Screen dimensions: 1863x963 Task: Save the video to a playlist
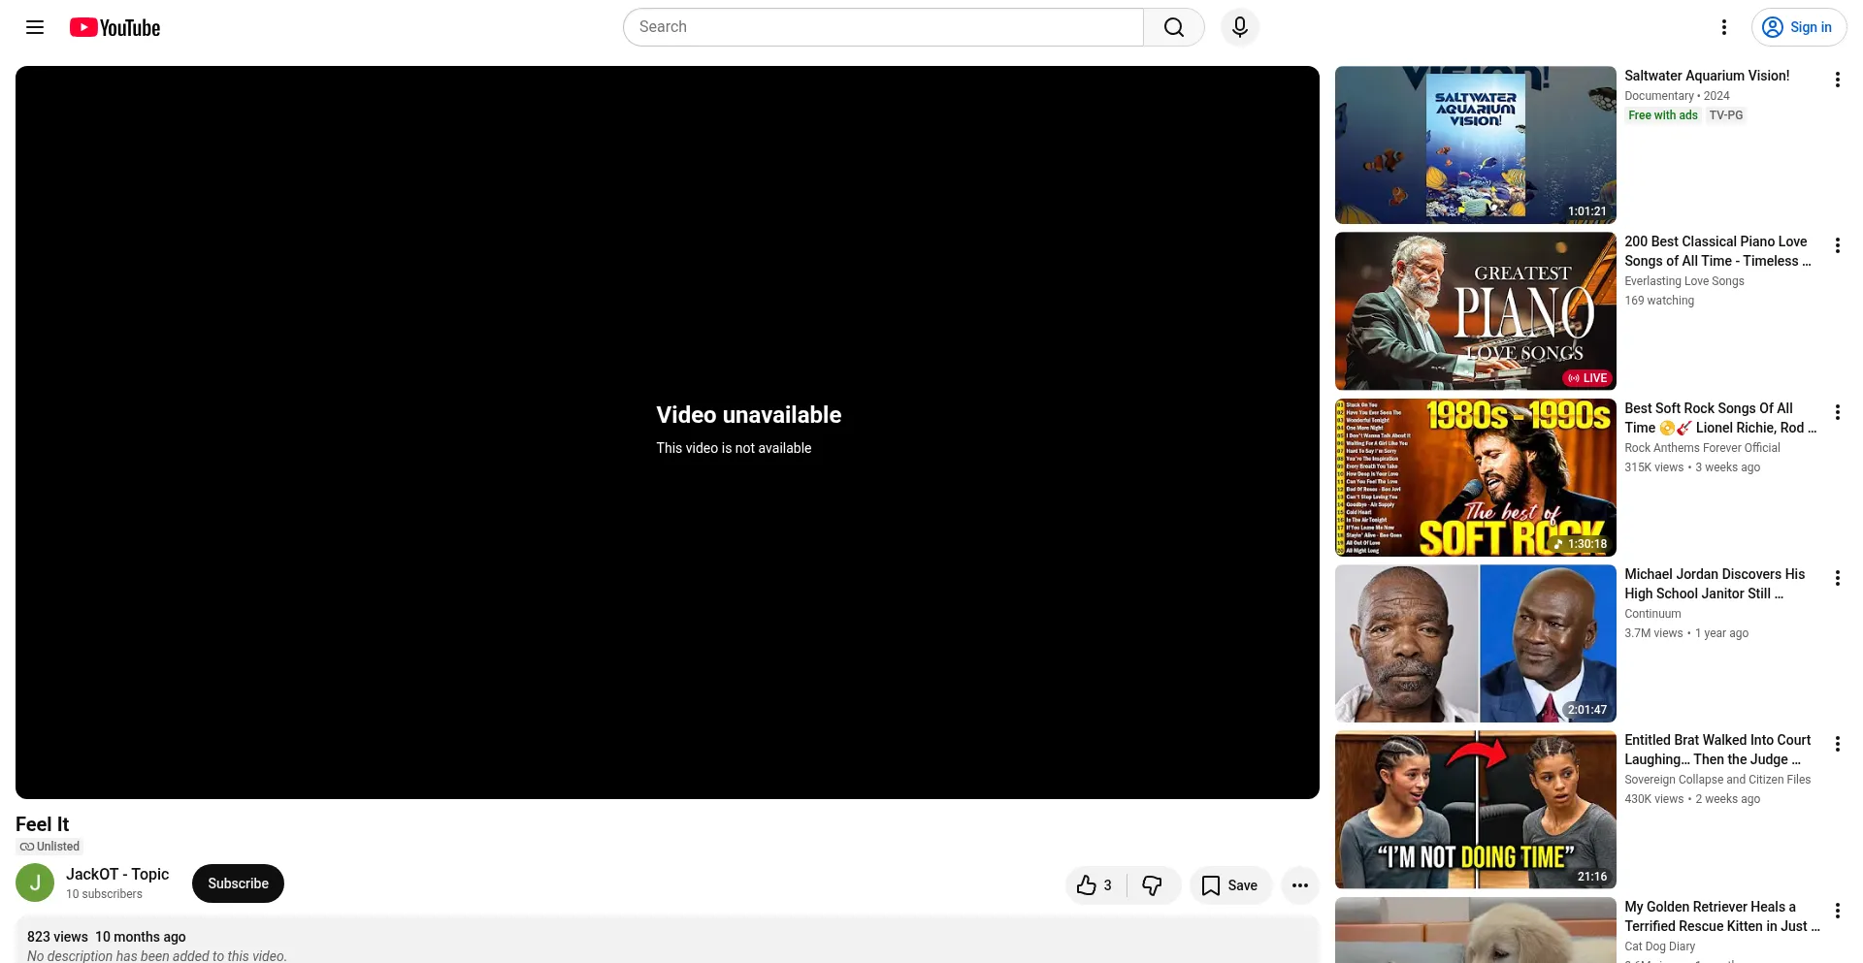point(1230,885)
